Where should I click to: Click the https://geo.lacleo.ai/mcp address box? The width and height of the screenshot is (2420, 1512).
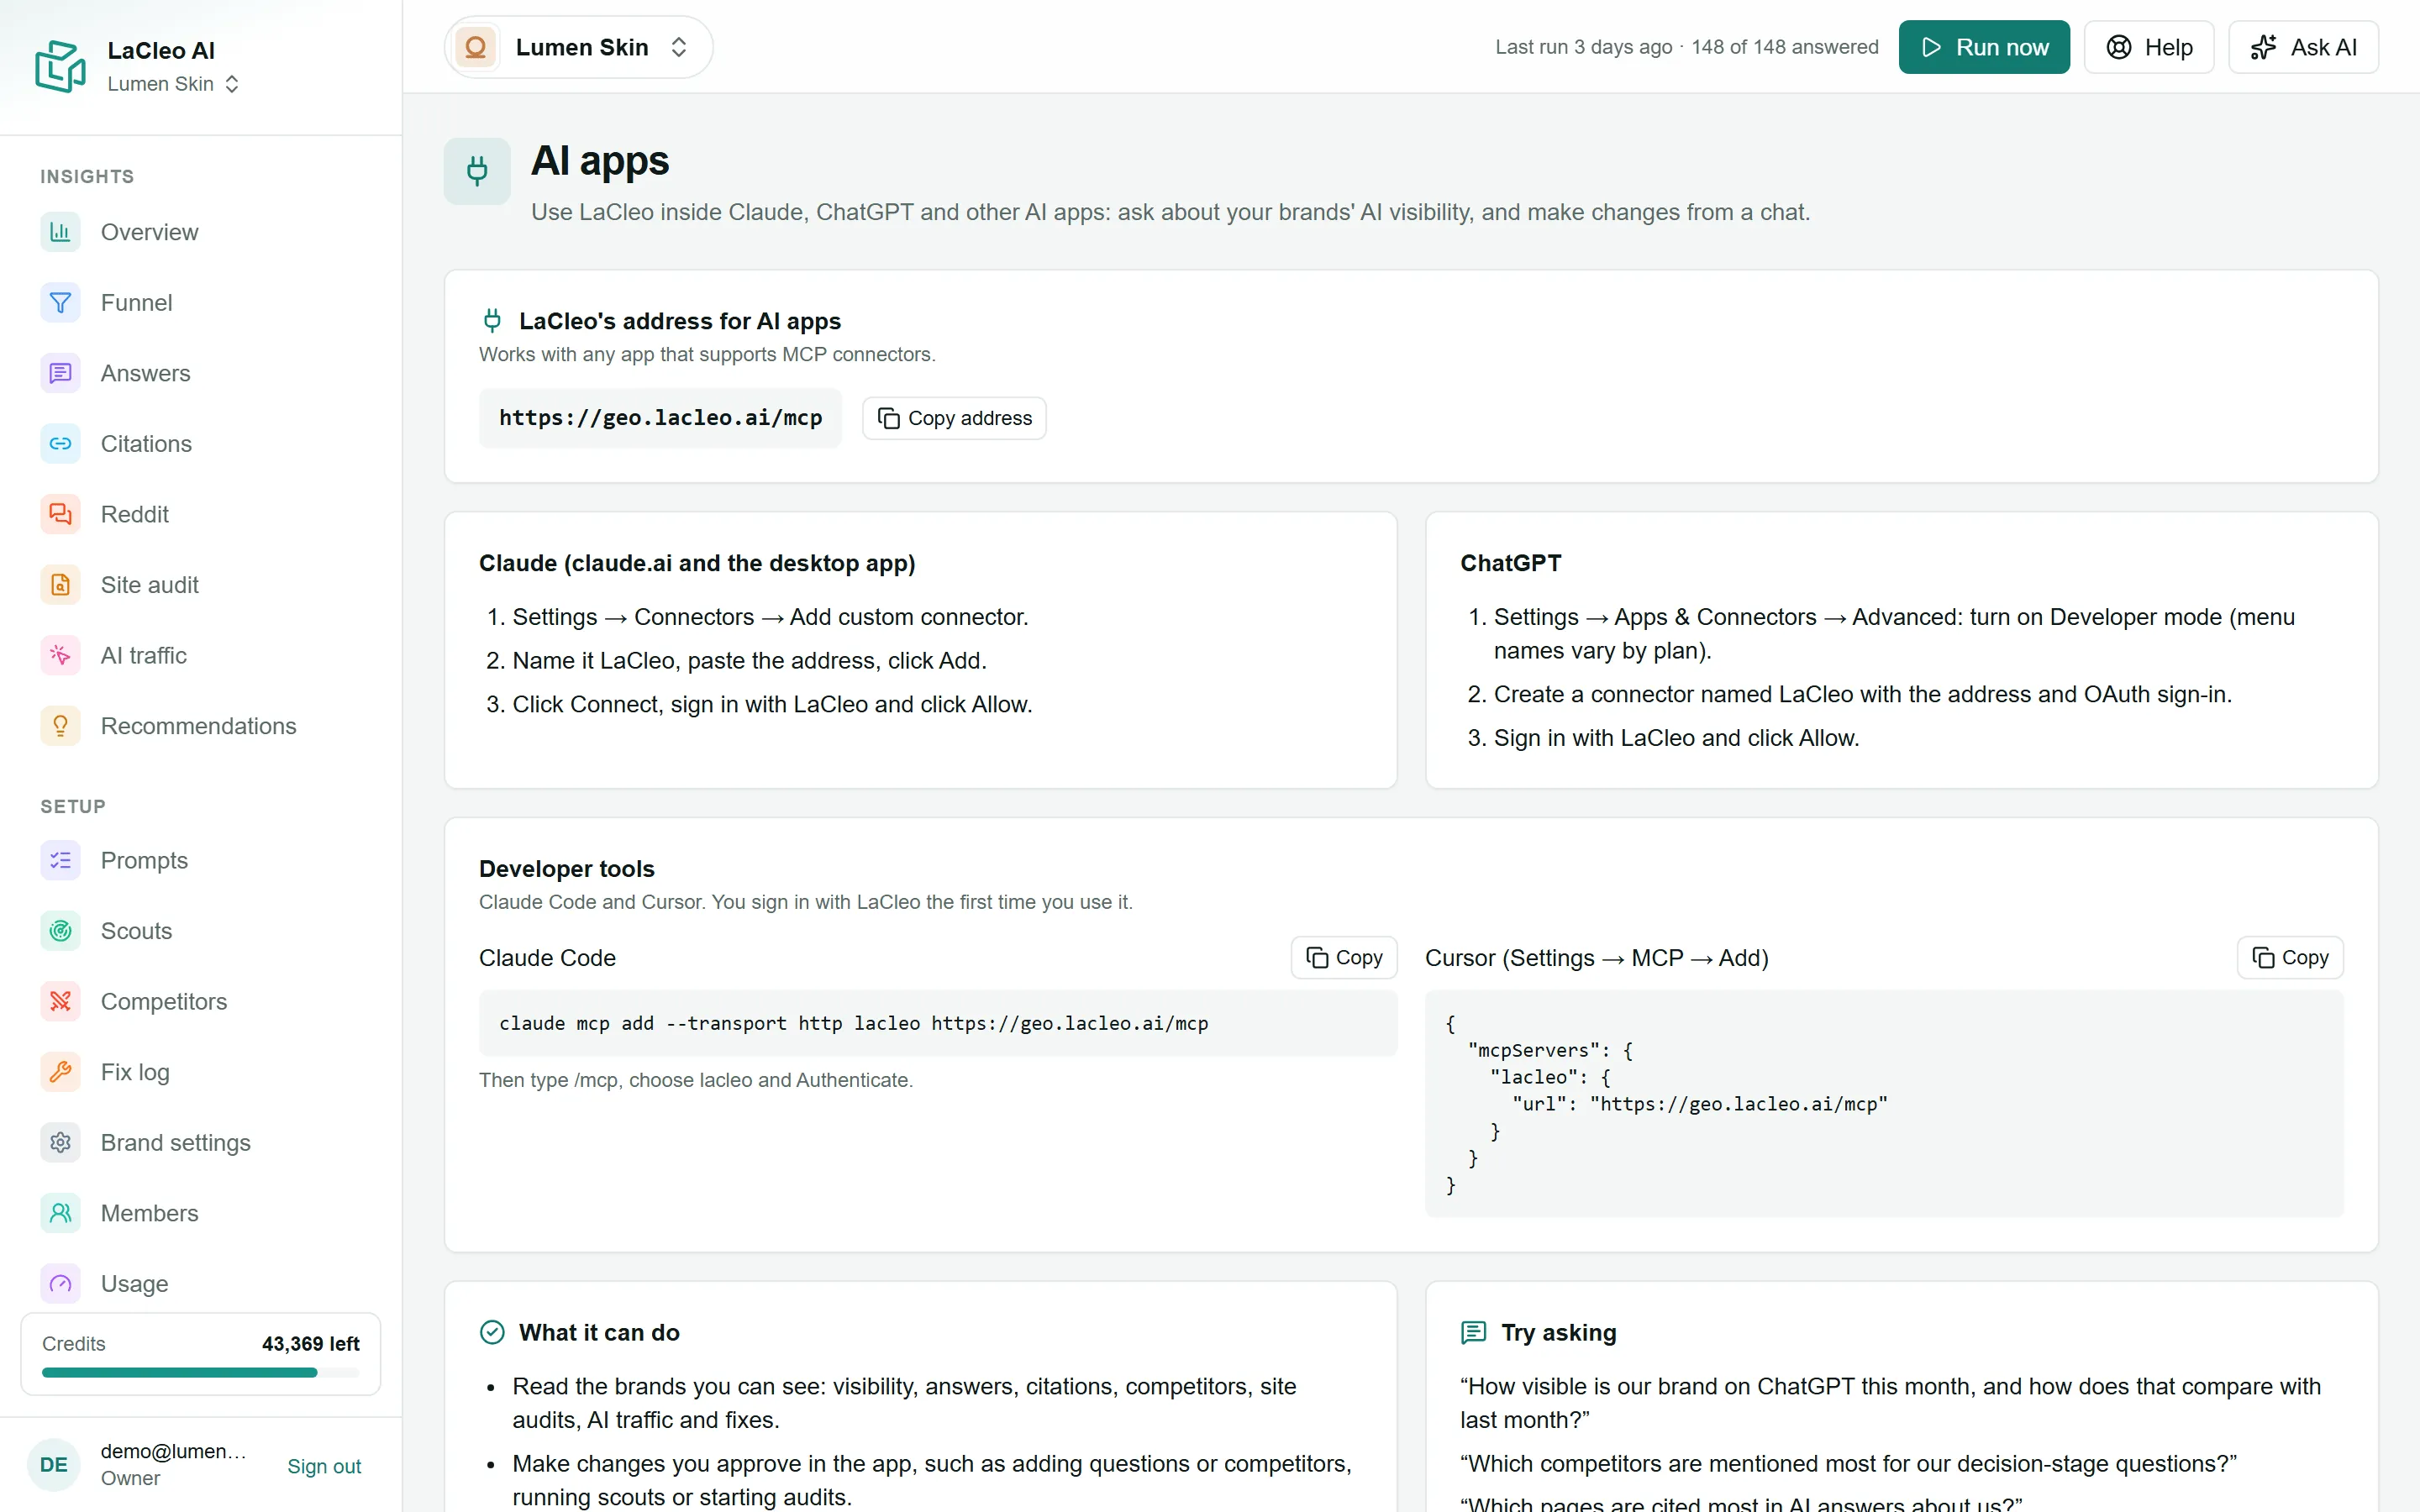(660, 418)
